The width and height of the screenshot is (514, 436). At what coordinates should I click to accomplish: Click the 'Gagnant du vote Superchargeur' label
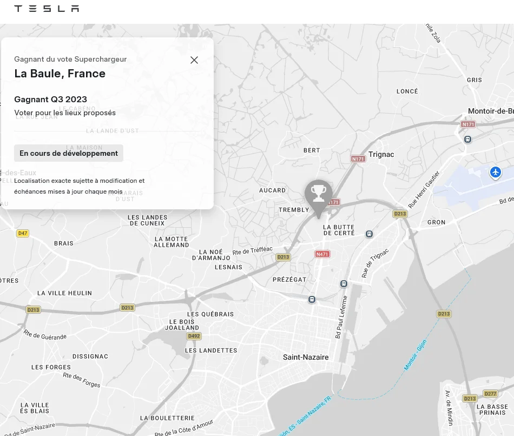point(70,59)
